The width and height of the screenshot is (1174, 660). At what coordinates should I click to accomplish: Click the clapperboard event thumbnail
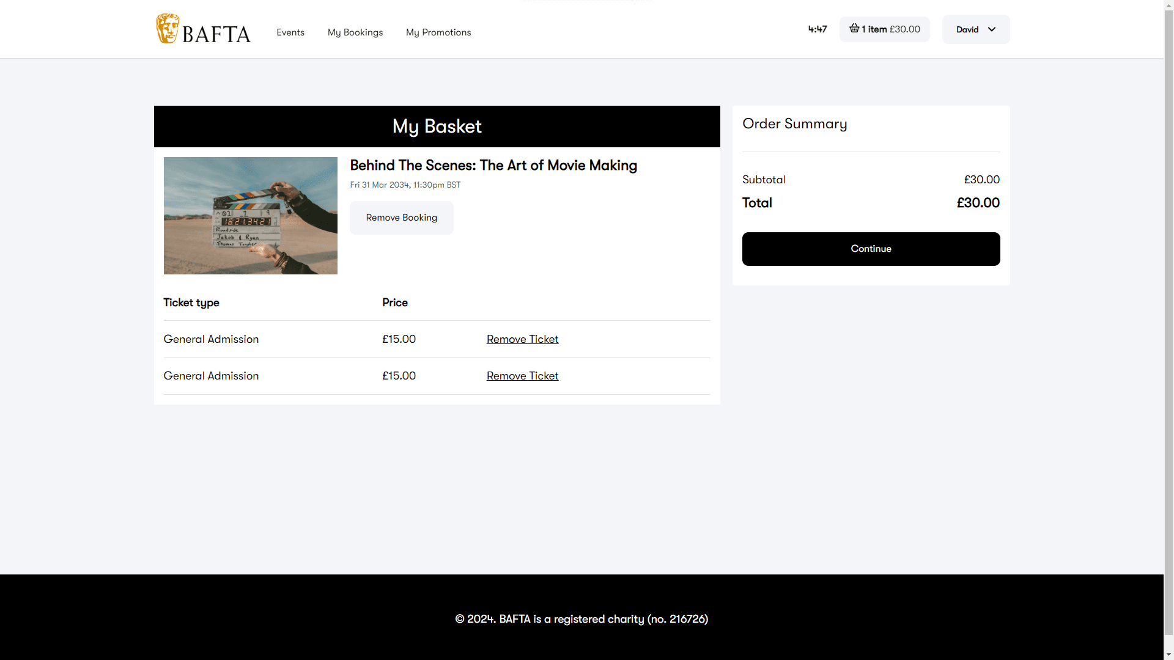point(251,216)
